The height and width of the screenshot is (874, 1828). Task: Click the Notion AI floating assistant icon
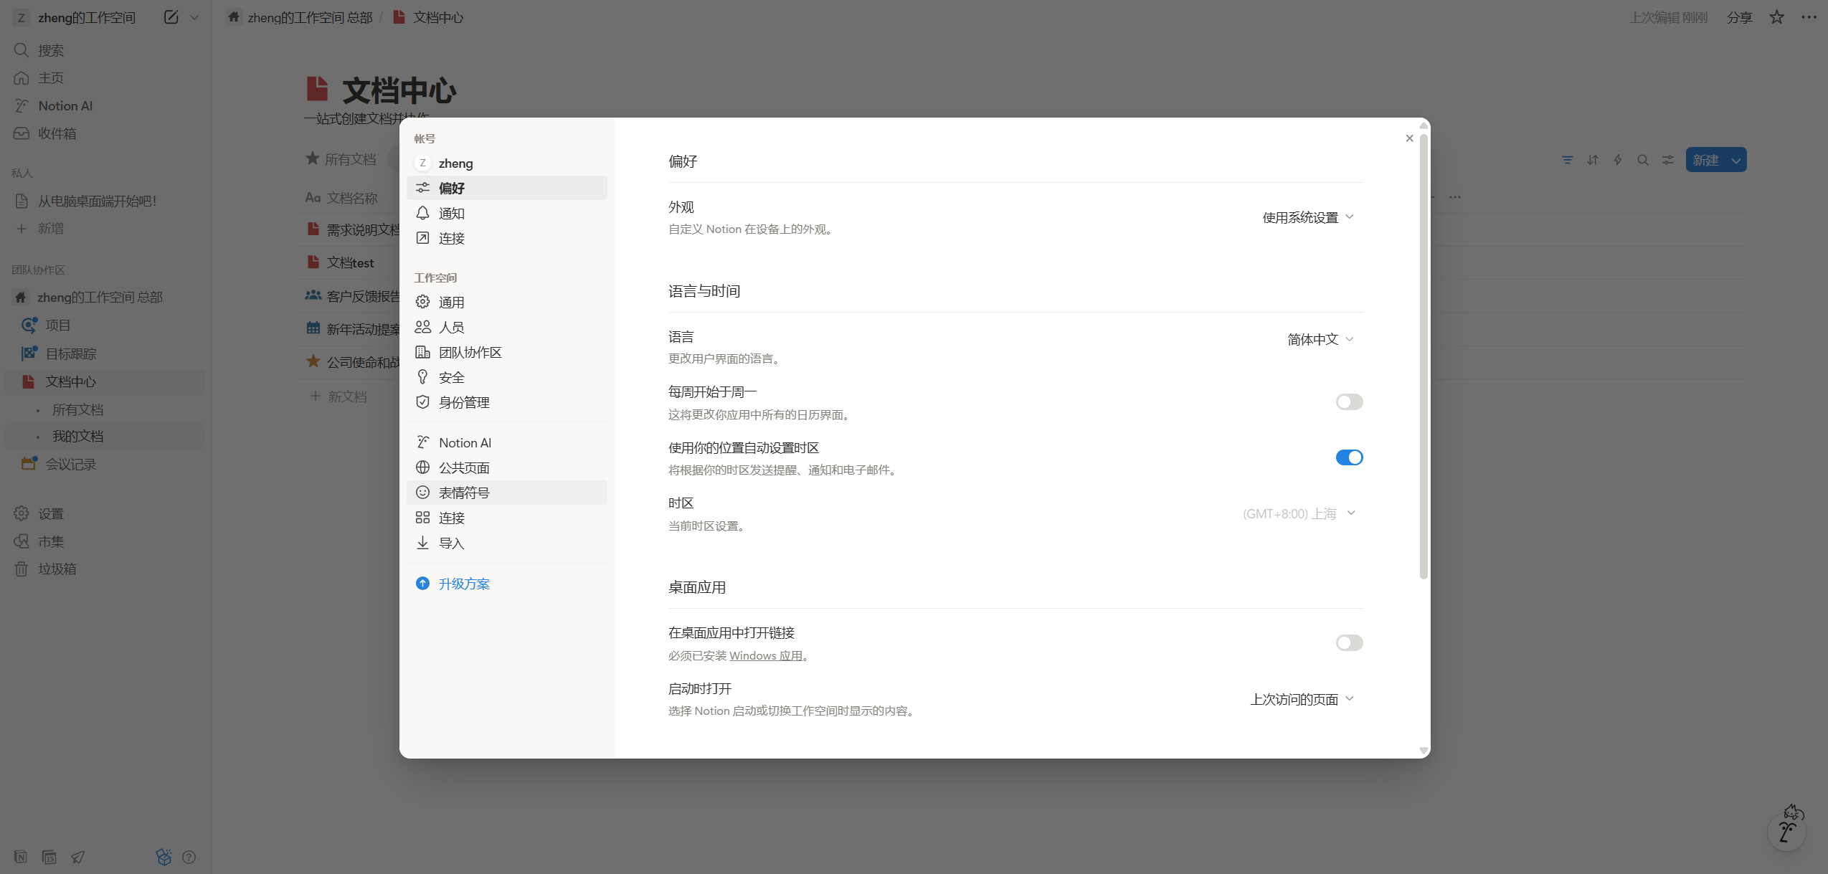point(1786,831)
